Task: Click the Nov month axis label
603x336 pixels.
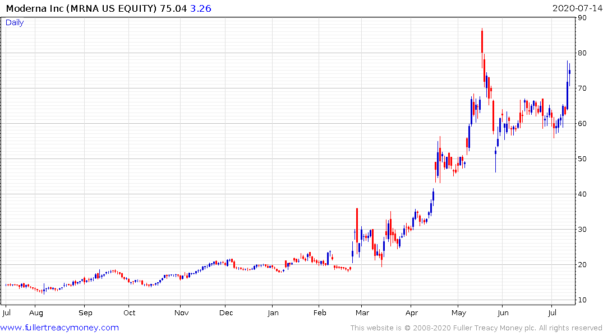Action: click(182, 313)
